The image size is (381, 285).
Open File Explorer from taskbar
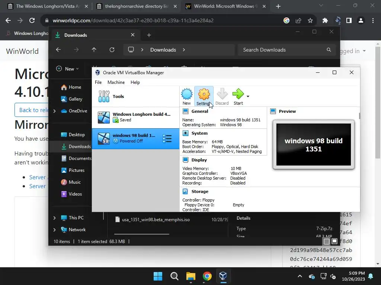(191, 276)
